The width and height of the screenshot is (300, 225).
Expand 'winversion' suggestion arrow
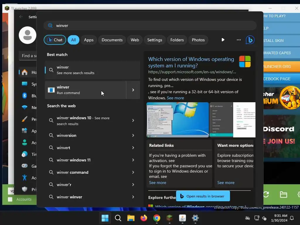[x=133, y=135]
